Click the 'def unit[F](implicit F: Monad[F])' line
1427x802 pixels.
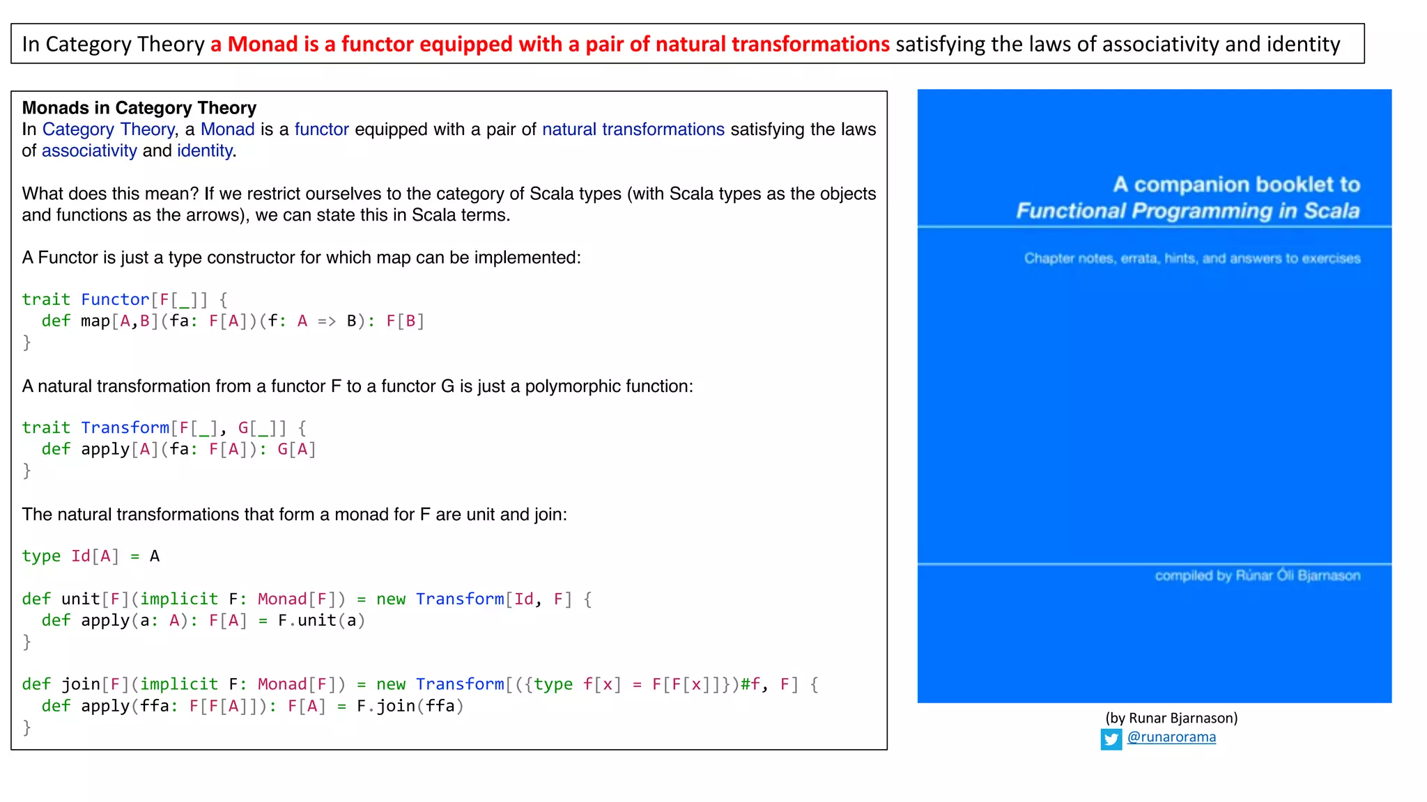click(307, 599)
